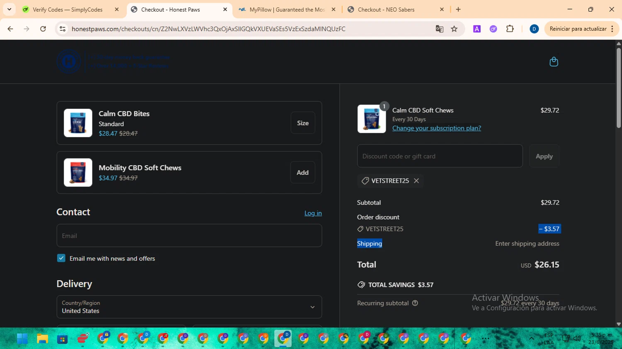Click the Calm CBD Soft Chews cart thumbnail

tap(372, 119)
